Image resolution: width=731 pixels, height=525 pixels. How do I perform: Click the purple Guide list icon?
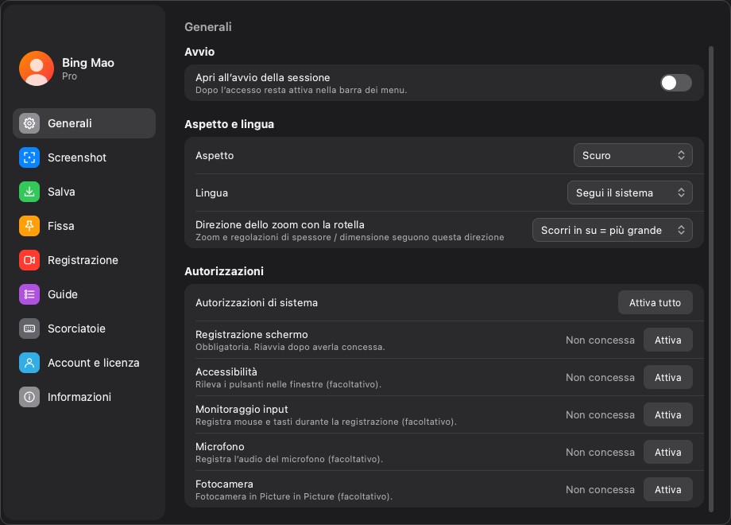click(x=29, y=294)
